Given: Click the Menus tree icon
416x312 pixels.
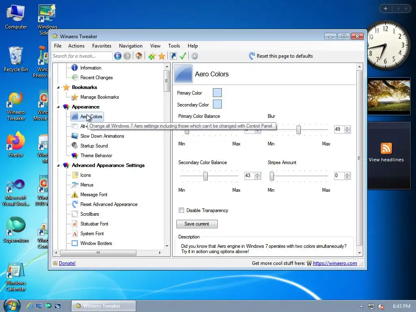Looking at the screenshot, I should click(x=75, y=185).
